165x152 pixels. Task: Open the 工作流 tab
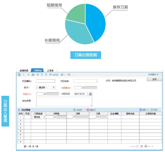coord(50,70)
